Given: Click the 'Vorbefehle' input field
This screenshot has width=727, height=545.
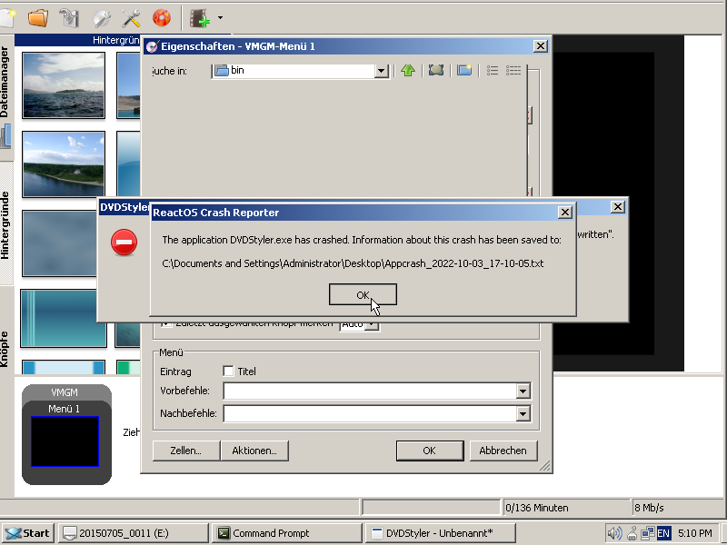Looking at the screenshot, I should click(370, 391).
